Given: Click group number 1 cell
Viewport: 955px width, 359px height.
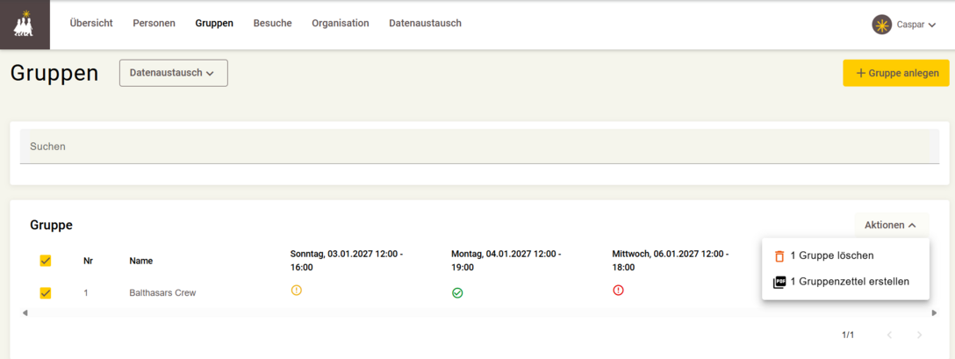Looking at the screenshot, I should tap(86, 293).
